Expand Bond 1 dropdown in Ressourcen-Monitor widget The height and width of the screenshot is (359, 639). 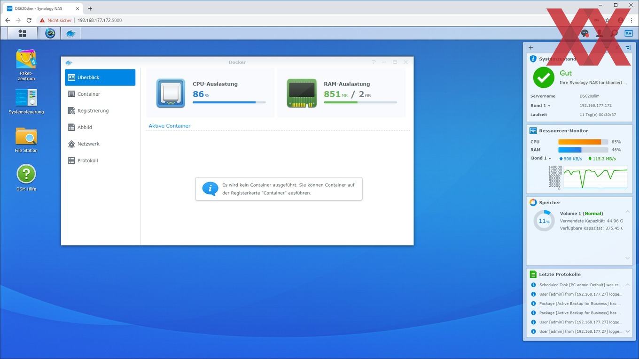pyautogui.click(x=541, y=158)
